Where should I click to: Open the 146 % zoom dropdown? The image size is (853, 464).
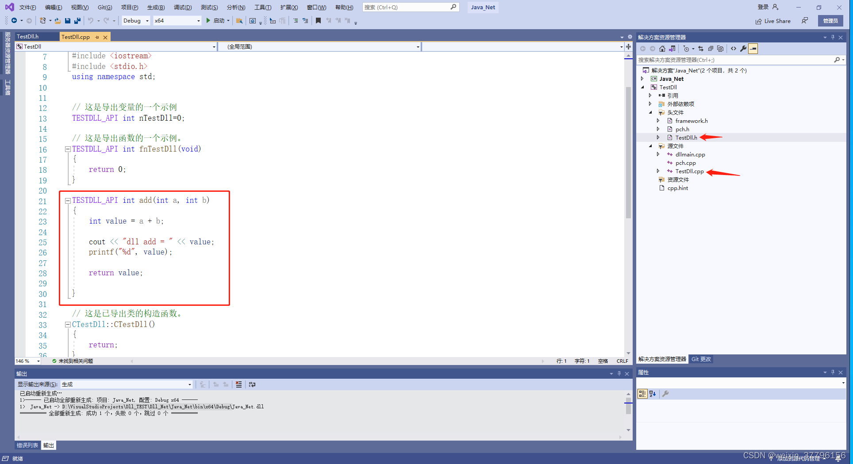tap(28, 361)
